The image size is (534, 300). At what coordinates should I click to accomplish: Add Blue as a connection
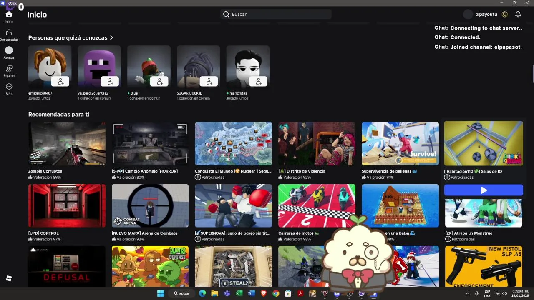pyautogui.click(x=160, y=81)
